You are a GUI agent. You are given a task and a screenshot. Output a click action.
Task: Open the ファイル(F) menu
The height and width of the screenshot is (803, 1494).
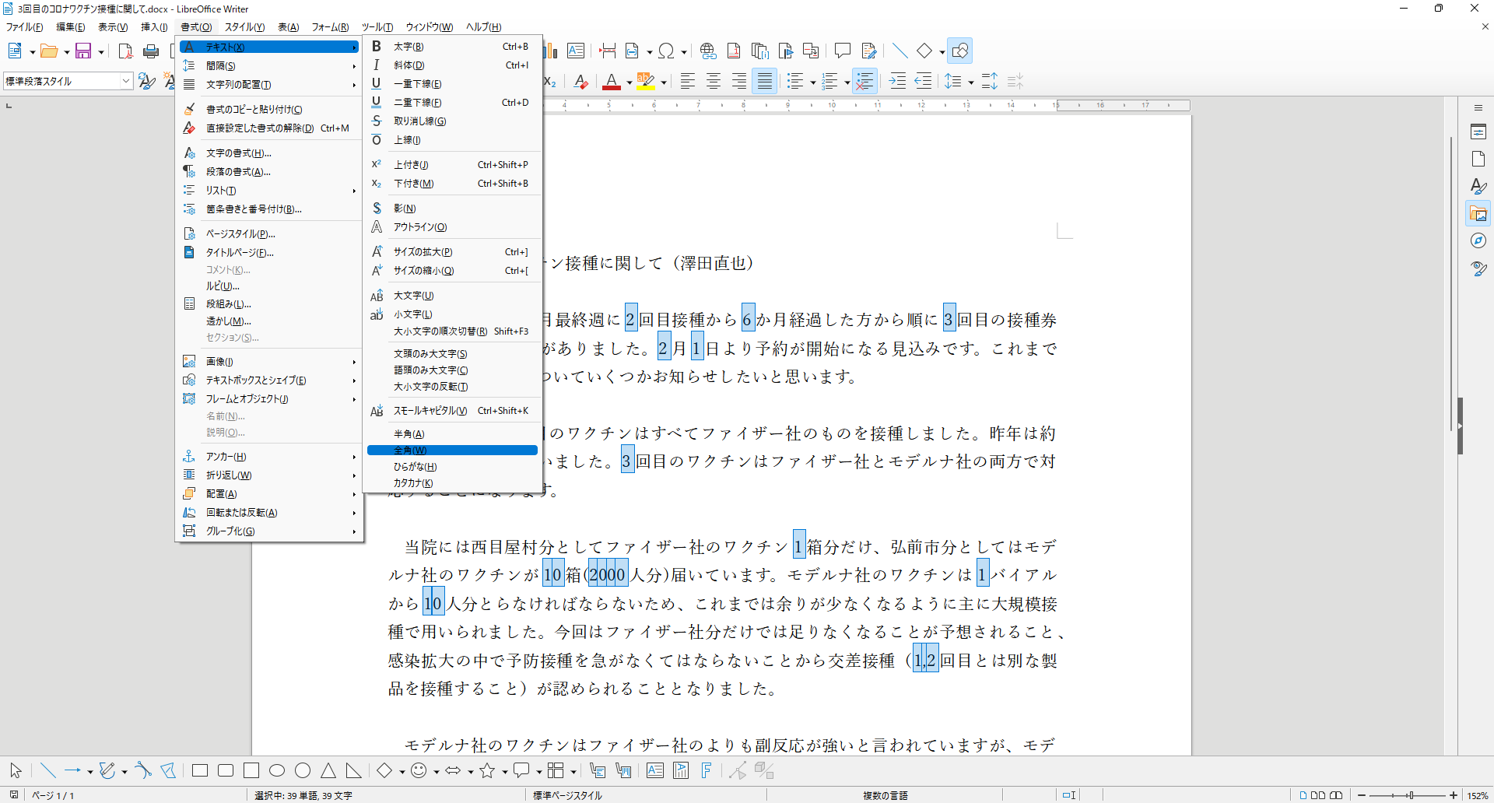point(25,27)
